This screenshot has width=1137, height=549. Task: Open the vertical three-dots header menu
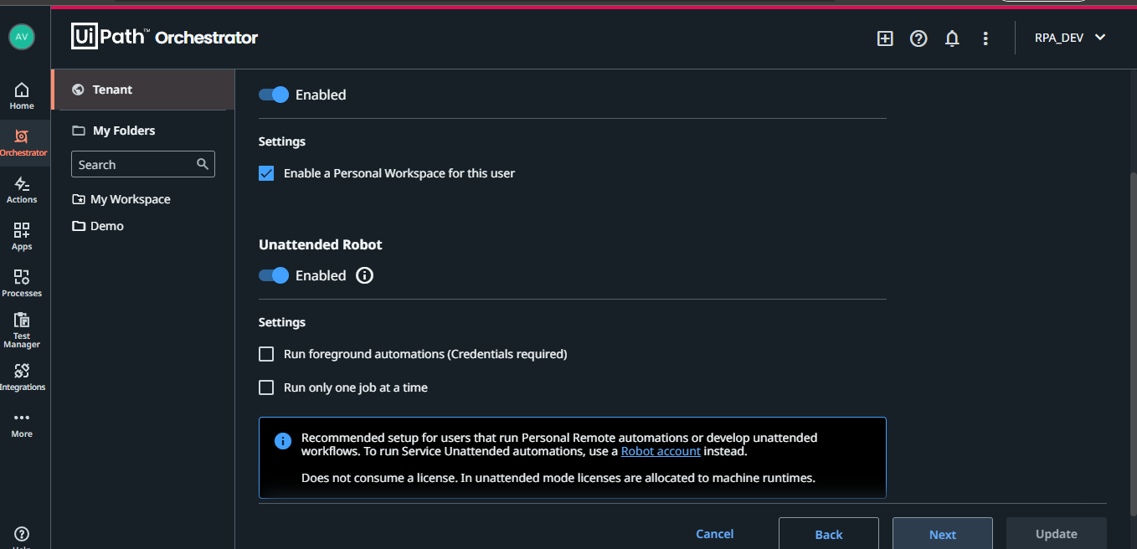[x=985, y=38]
